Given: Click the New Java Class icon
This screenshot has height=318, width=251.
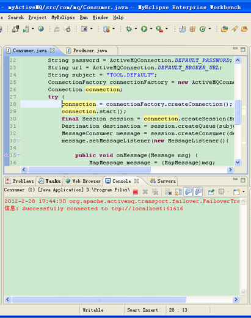Looking at the screenshot, I should click(202, 29).
